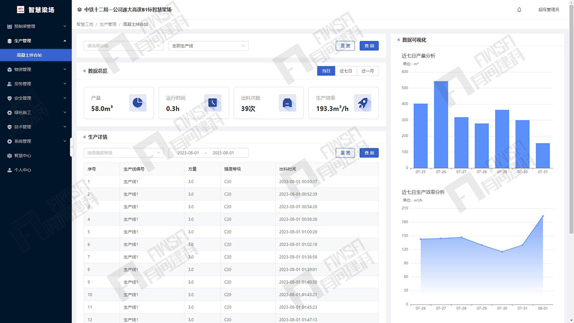Viewport: 574px width, 323px height.
Task: Click the 安全管理 shield icon
Action: [x=9, y=98]
